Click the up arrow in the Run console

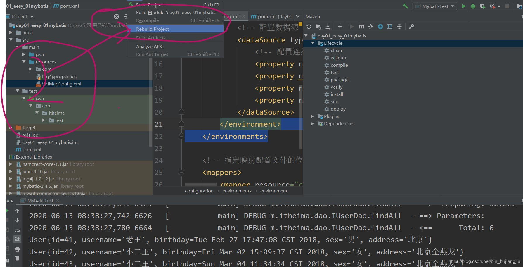(x=17, y=211)
